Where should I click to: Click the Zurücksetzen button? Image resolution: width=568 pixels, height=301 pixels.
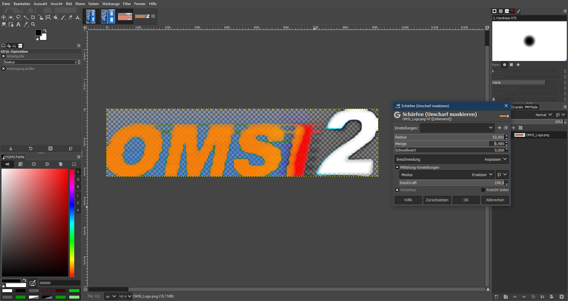[437, 200]
